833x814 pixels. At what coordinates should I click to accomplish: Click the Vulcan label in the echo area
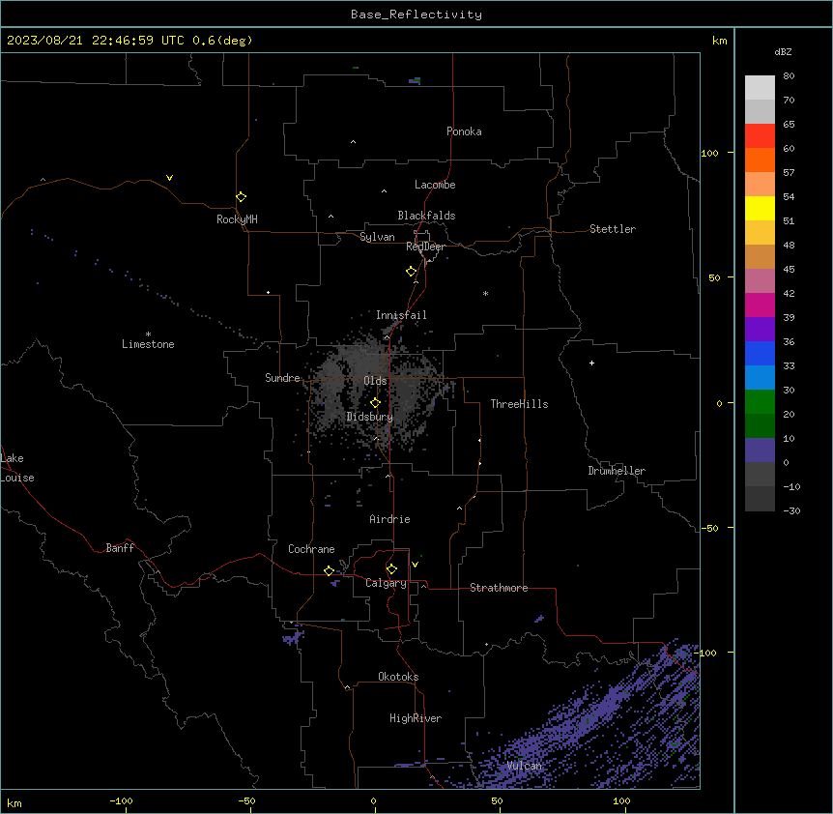(525, 766)
